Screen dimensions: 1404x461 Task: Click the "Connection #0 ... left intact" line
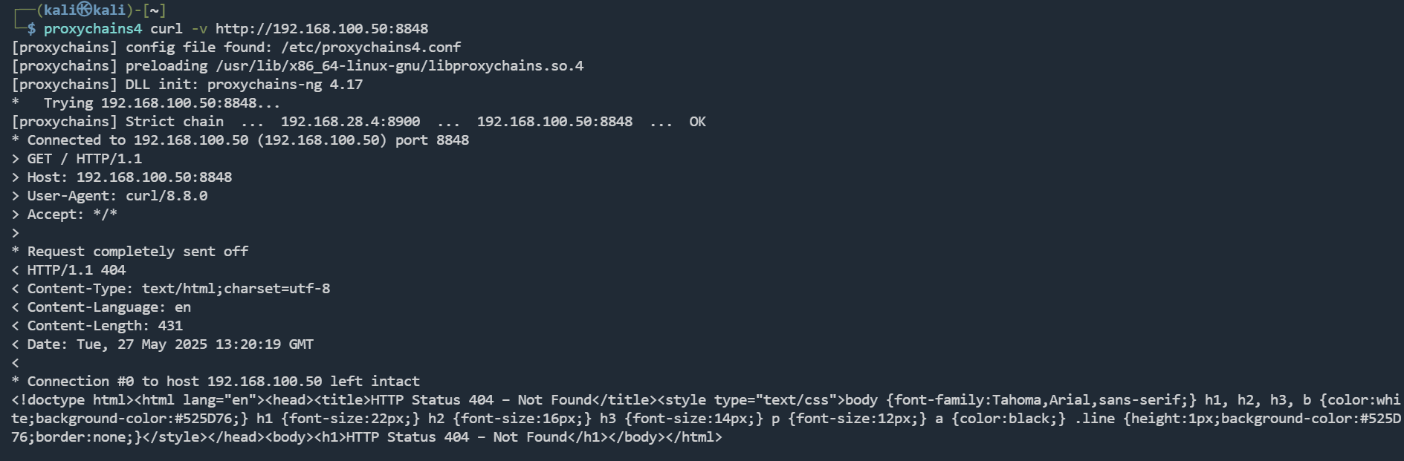point(223,382)
